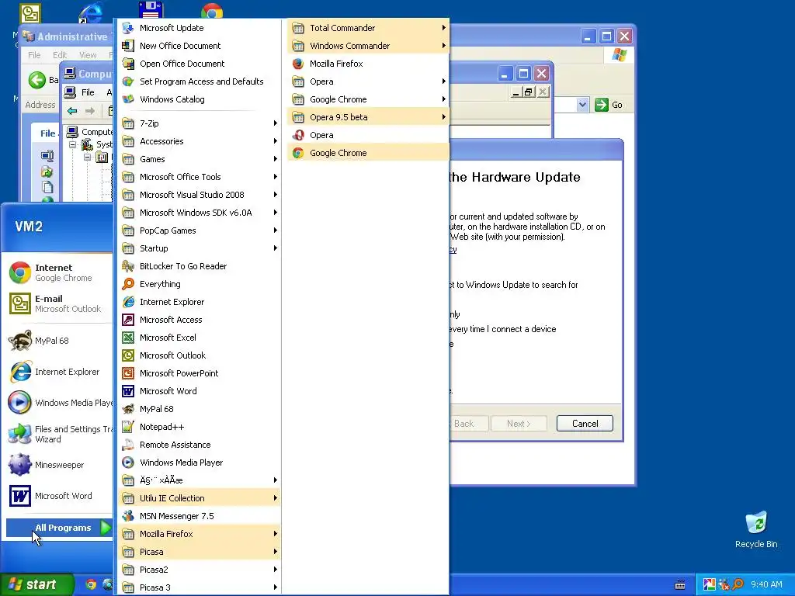The height and width of the screenshot is (596, 795).
Task: Launch Microsoft Word from All Programs list
Action: pos(199,391)
